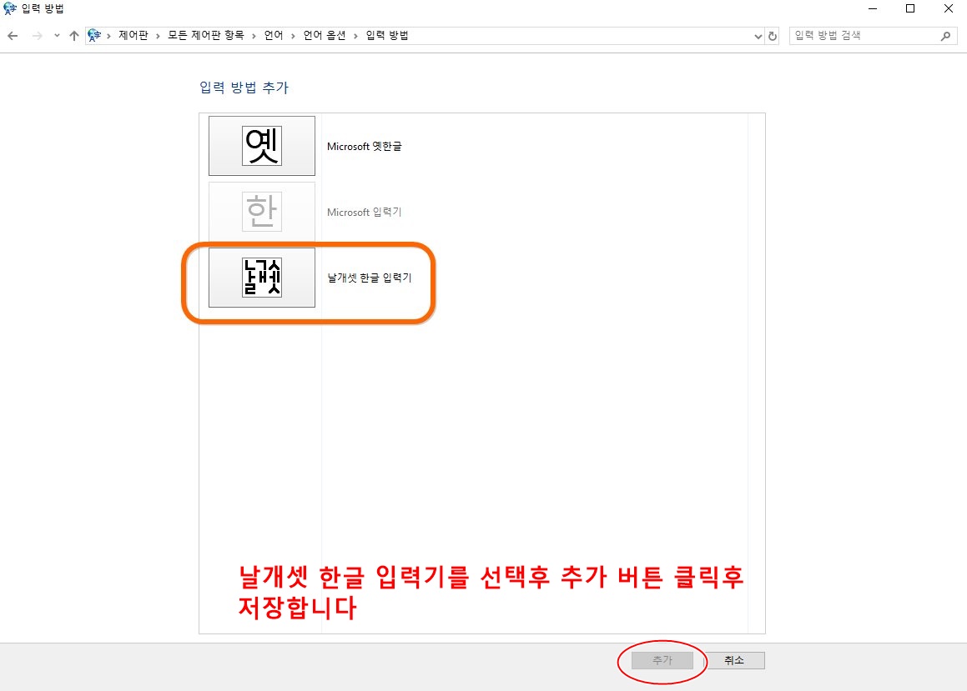Open the recent locations dropdown arrow
The width and height of the screenshot is (967, 691).
pos(57,36)
